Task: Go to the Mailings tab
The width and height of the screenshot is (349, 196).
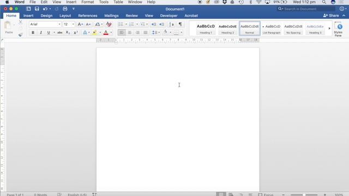Action: click(111, 16)
